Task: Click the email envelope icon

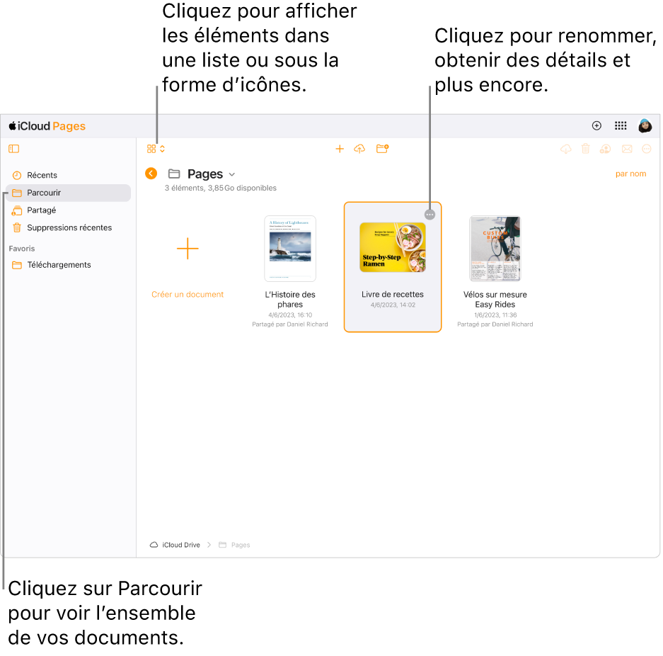Action: (627, 149)
